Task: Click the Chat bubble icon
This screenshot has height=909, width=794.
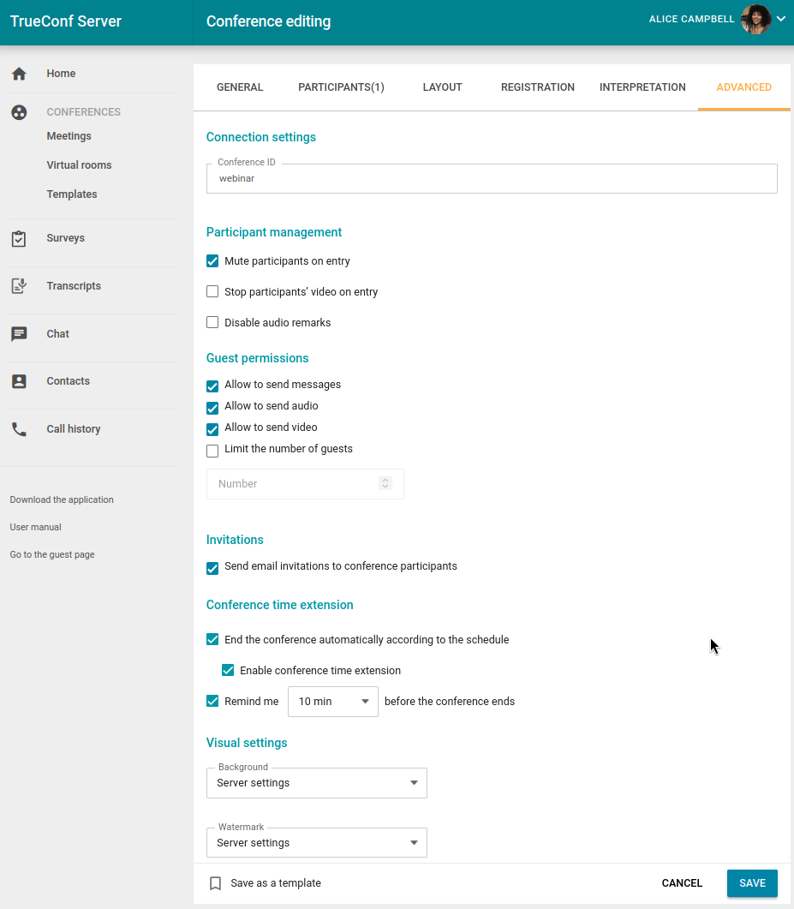Action: 19,334
